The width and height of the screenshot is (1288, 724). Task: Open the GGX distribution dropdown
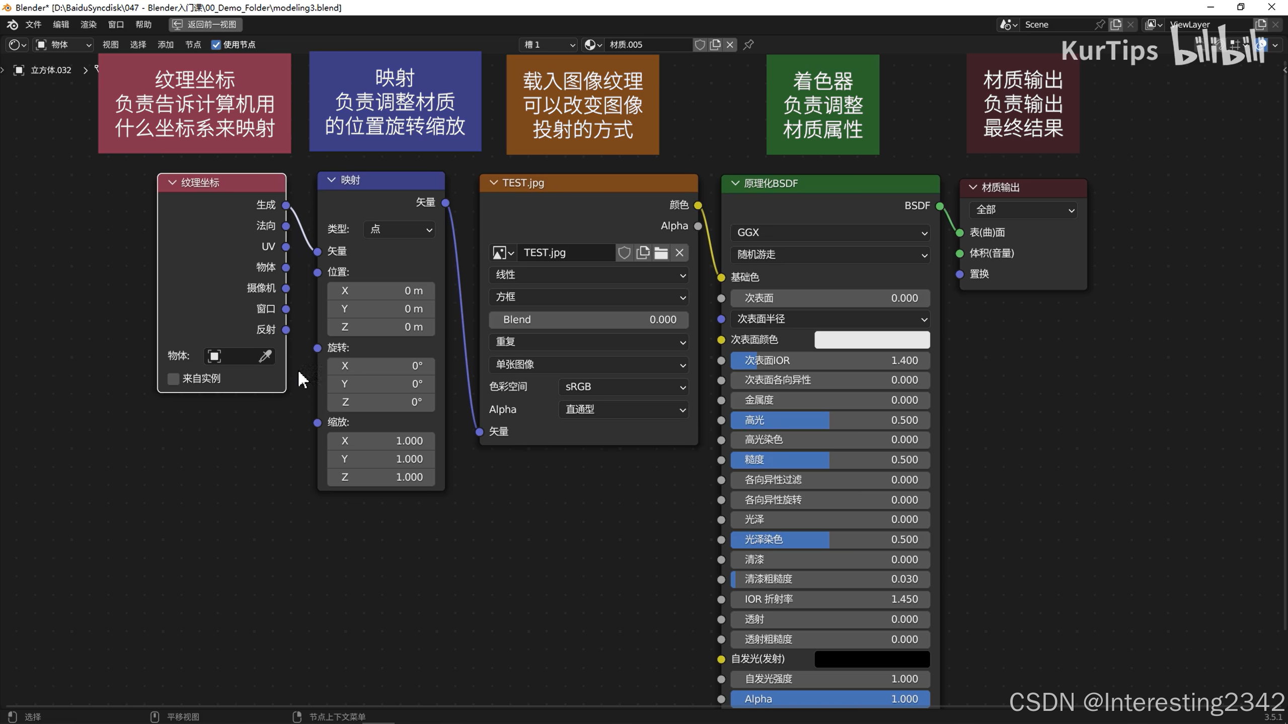click(829, 233)
